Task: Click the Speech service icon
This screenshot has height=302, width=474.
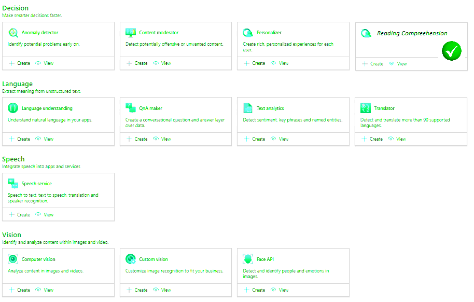Action: click(13, 184)
